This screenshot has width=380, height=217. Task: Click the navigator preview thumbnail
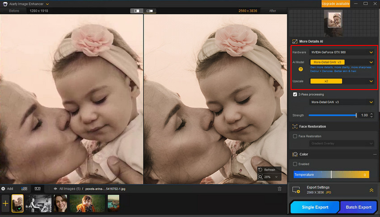tap(334, 20)
